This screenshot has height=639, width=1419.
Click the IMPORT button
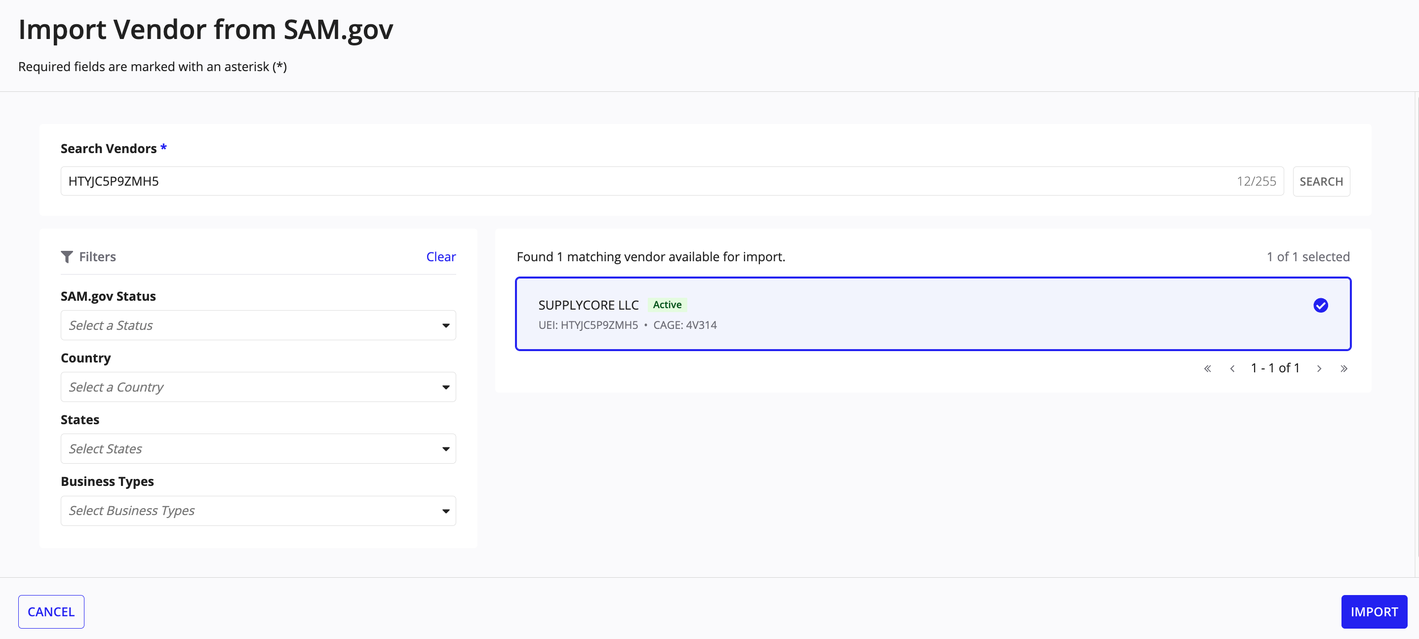pos(1374,611)
